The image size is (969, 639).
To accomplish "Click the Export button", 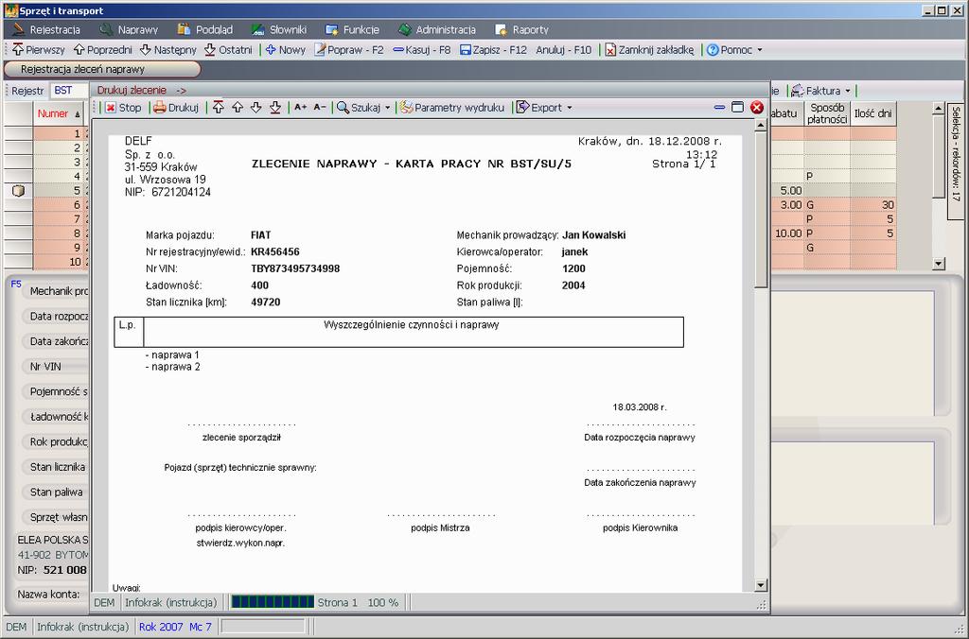I will (538, 108).
